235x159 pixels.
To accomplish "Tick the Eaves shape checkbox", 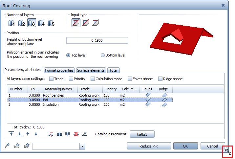I will (130, 79).
